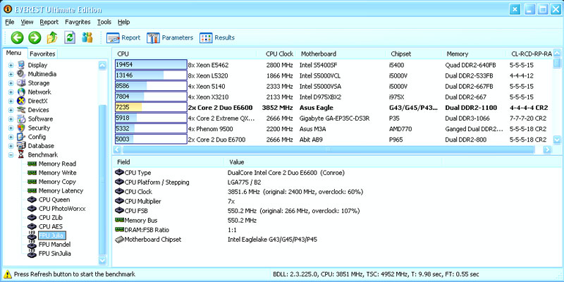Click the status bar warning icon
Viewport: 564px width, 282px height.
point(7,274)
